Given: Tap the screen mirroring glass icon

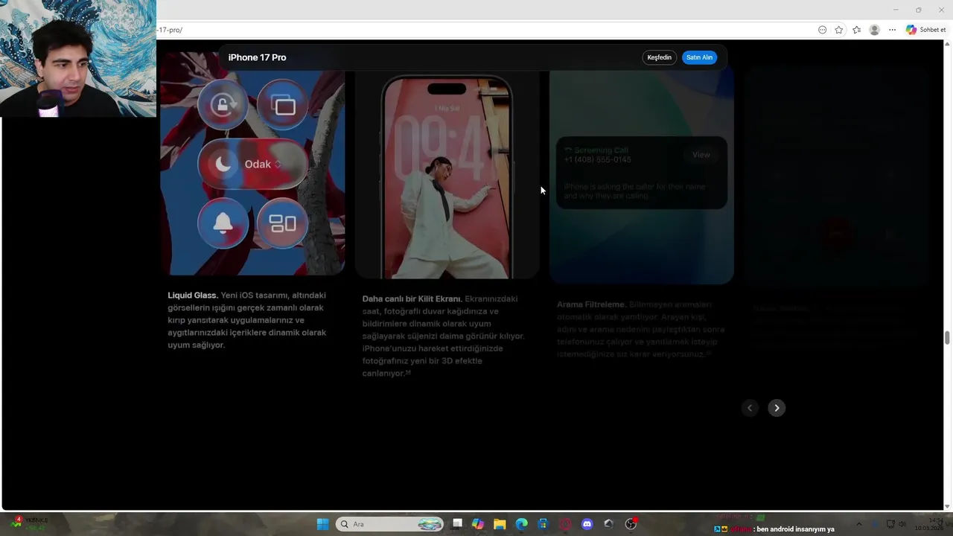Looking at the screenshot, I should (x=282, y=105).
